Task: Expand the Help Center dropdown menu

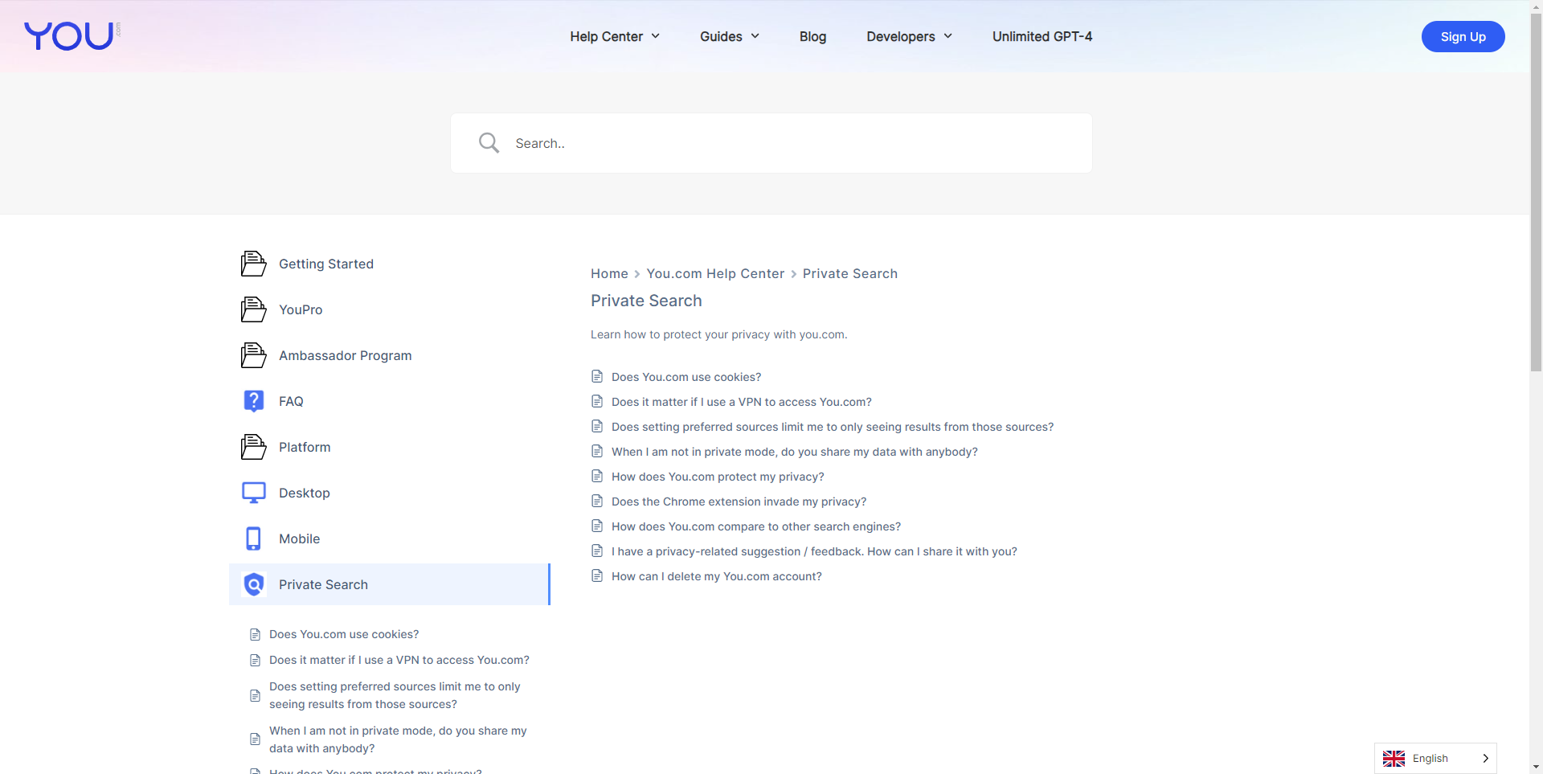Action: pos(615,36)
